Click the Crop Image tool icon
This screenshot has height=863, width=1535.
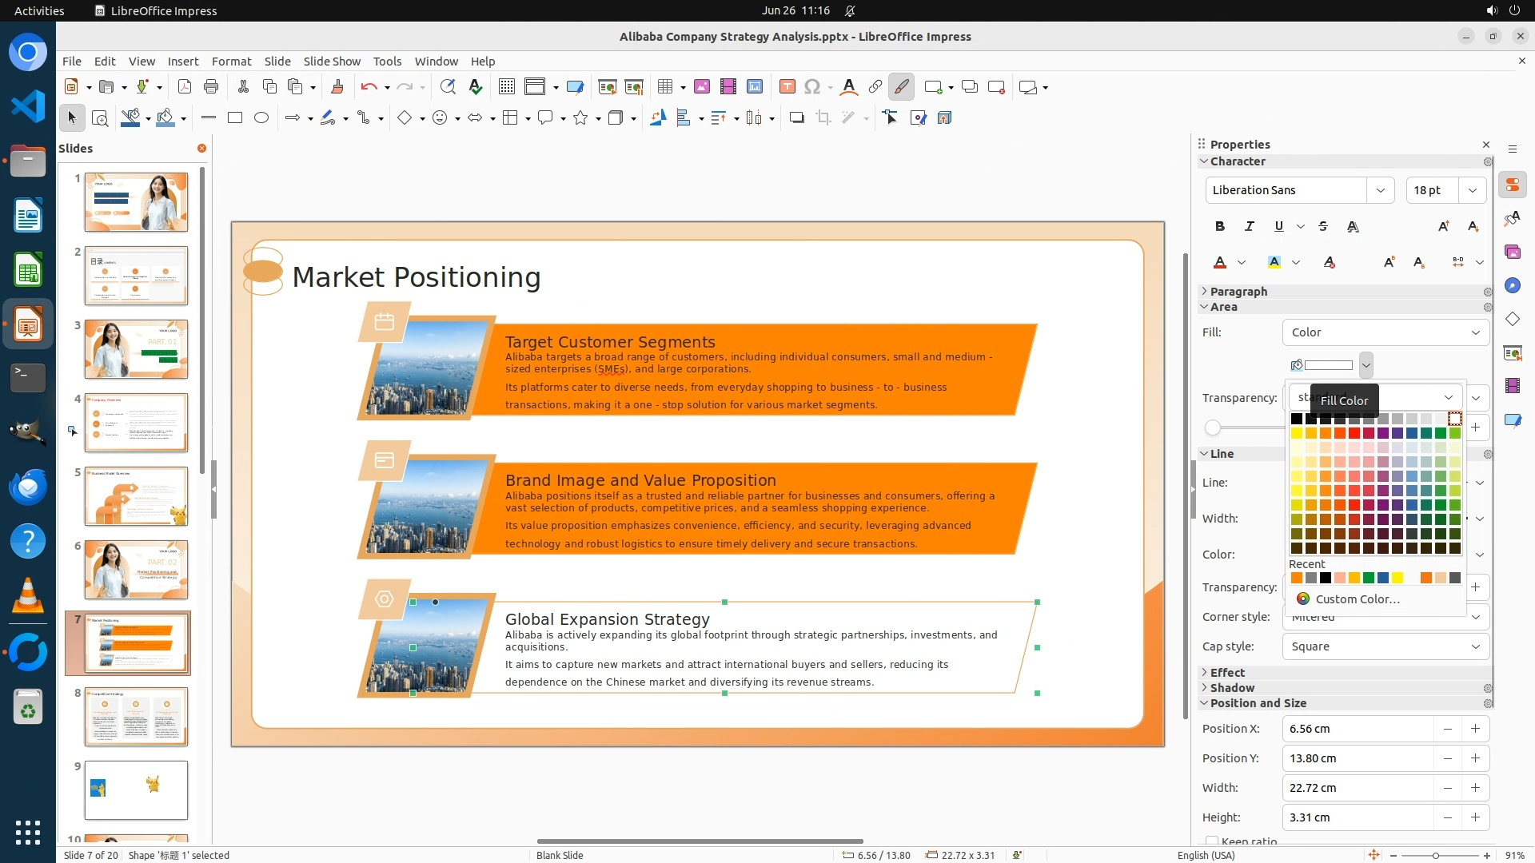823,117
